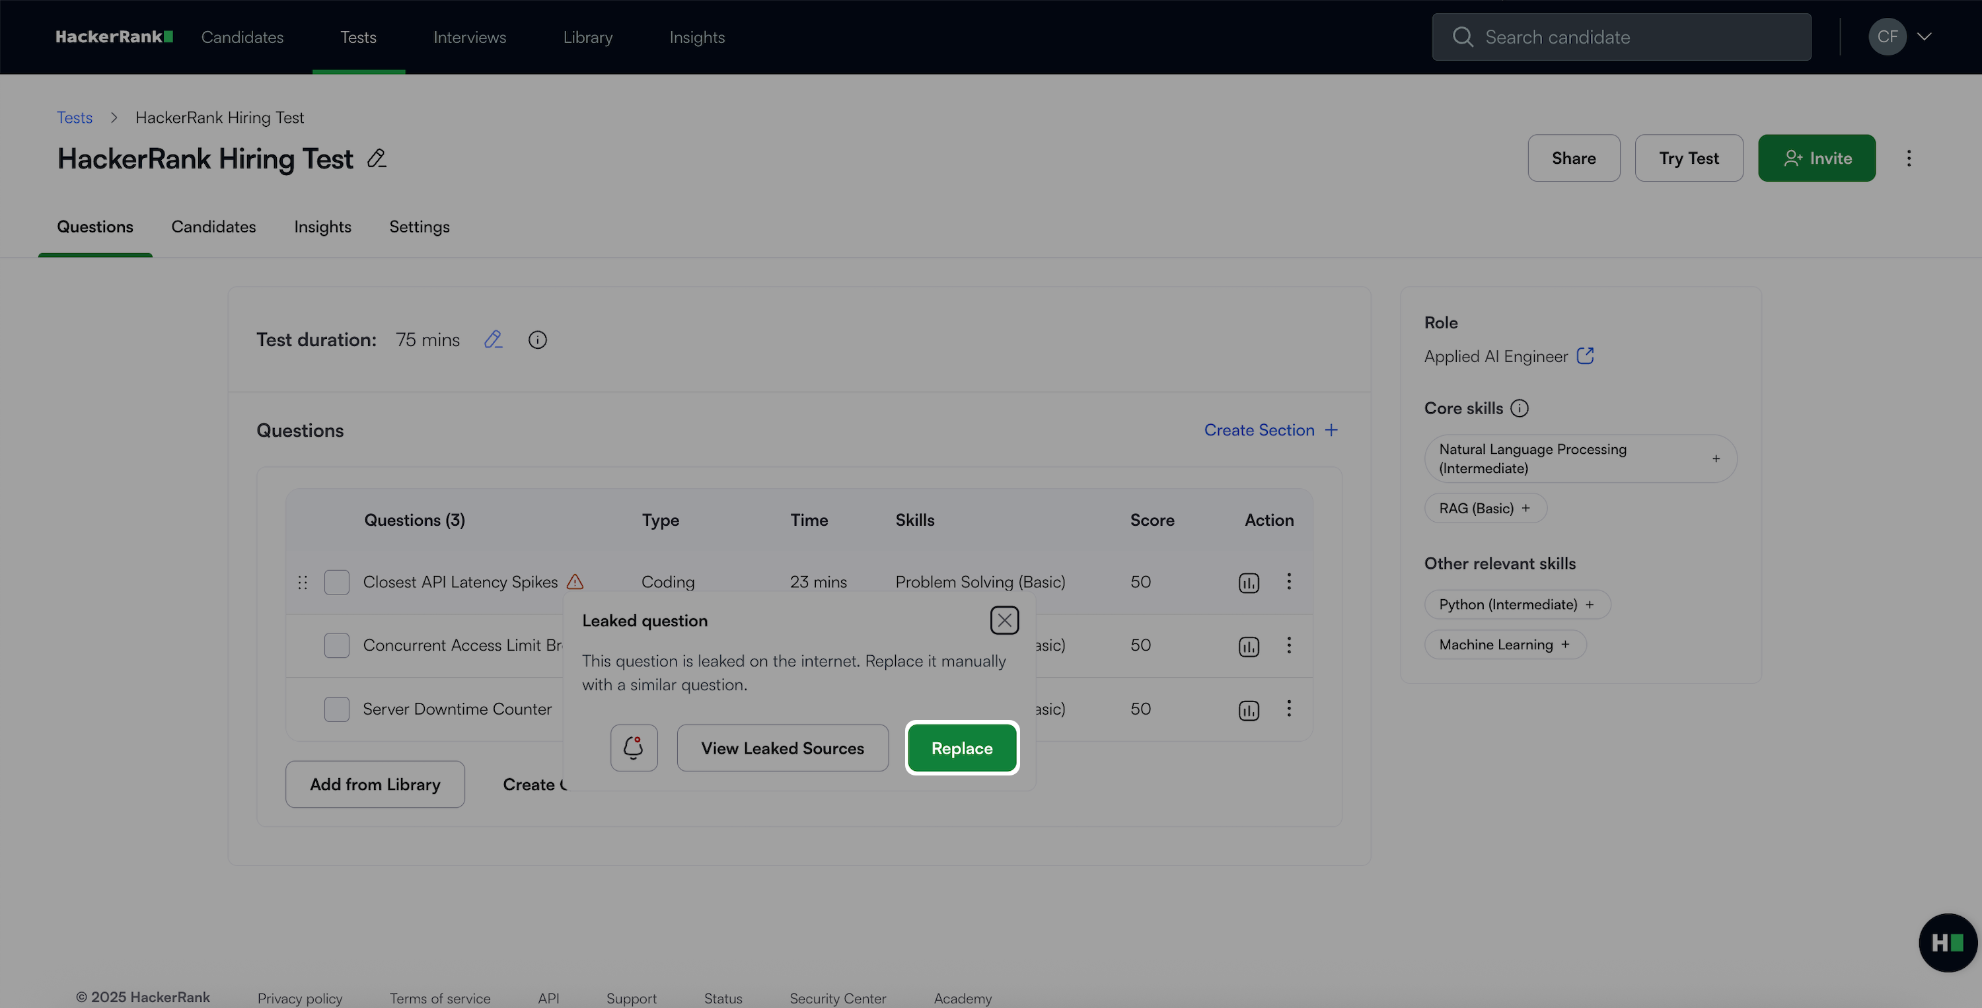Tick the Server Downtime Counter checkbox
Image resolution: width=1982 pixels, height=1008 pixels.
(336, 709)
